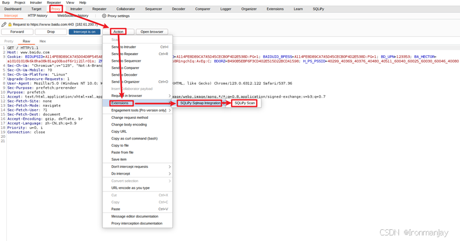The height and width of the screenshot is (241, 460).
Task: Click the Drop button
Action: pyautogui.click(x=51, y=32)
